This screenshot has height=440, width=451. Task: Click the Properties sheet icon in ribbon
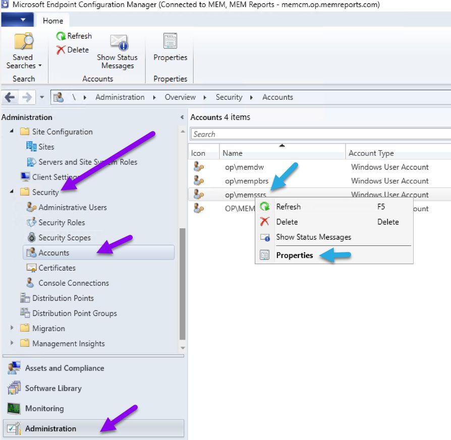(170, 40)
